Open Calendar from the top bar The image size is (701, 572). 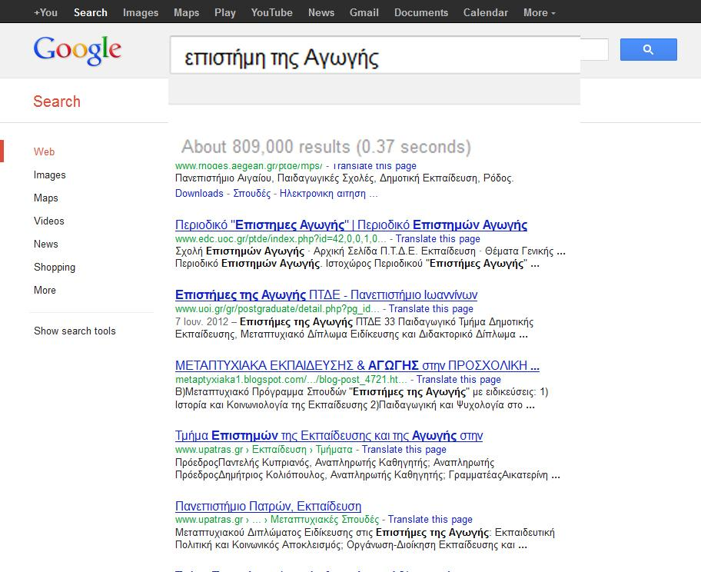(486, 12)
